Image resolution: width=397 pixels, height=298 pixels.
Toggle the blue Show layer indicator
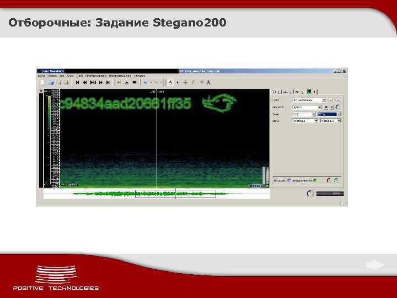coord(289,180)
